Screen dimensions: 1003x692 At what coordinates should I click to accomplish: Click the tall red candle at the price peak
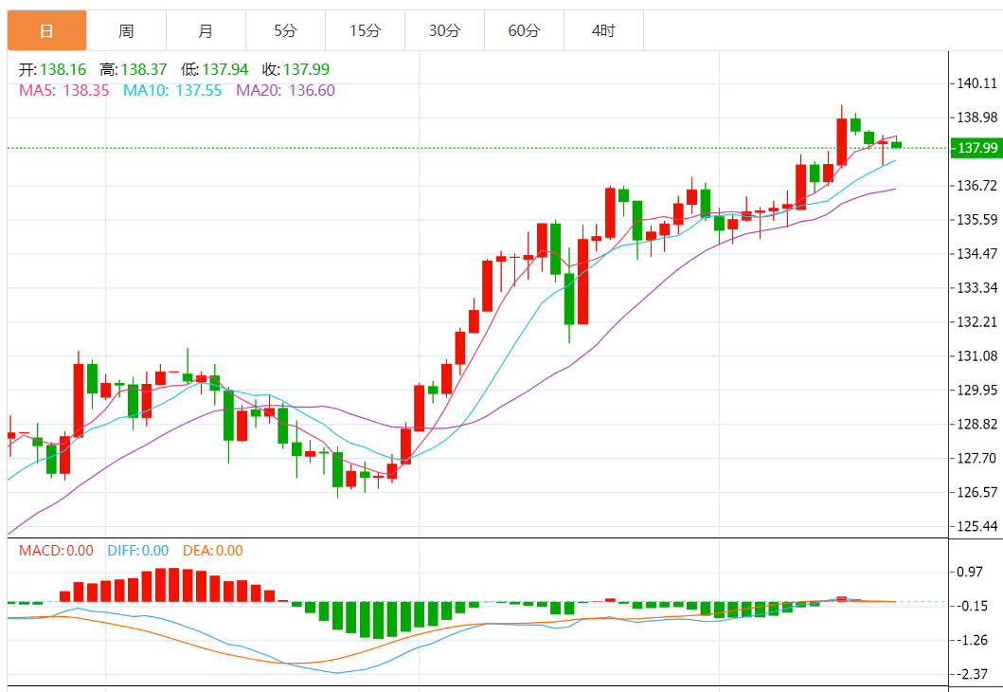[x=842, y=141]
